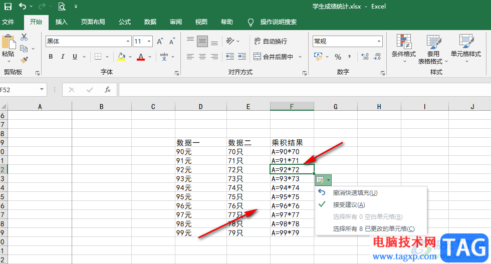
Task: Expand the fill color dropdown arrow
Action: click(x=130, y=57)
